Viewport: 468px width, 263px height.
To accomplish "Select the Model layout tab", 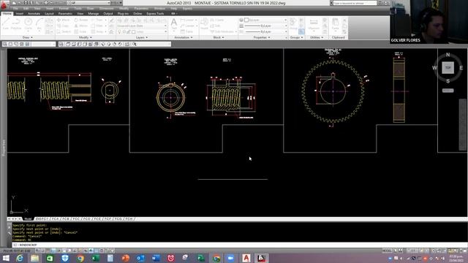I will (x=28, y=219).
